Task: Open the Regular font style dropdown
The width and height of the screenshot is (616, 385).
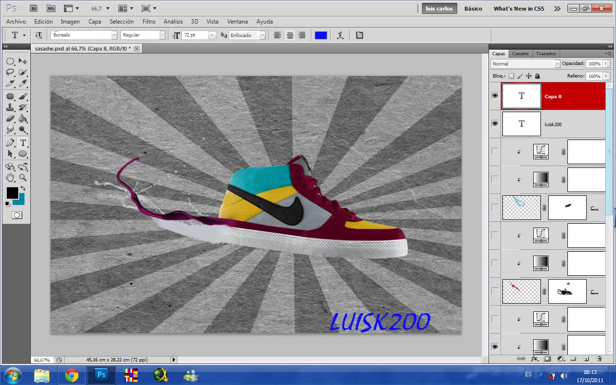Action: click(x=162, y=35)
